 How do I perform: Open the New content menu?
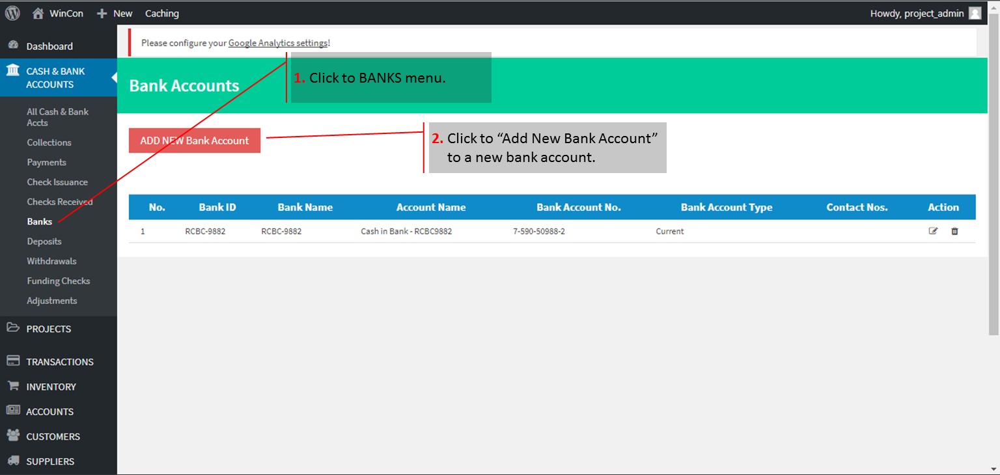click(x=115, y=13)
